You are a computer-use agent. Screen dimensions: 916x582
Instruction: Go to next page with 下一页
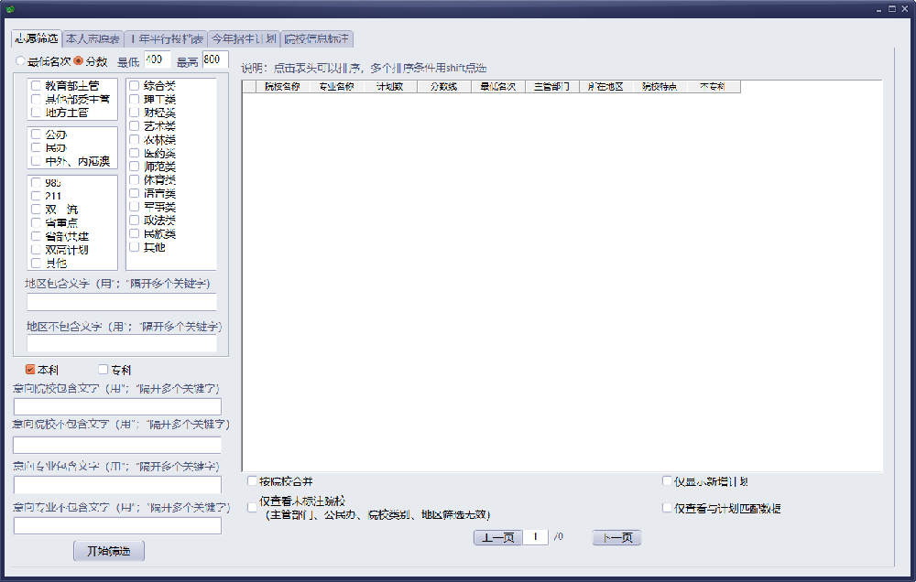[x=616, y=537]
